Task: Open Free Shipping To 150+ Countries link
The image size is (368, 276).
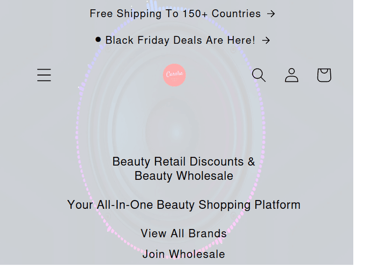Action: point(175,14)
